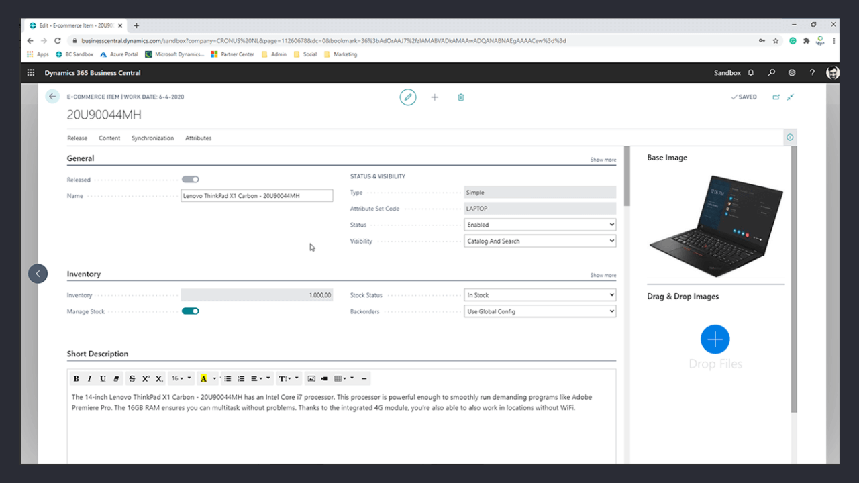Delete record with trash icon

click(x=461, y=97)
